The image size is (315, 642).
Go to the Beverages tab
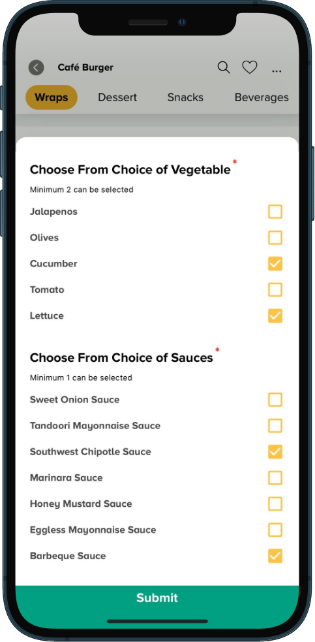point(262,97)
